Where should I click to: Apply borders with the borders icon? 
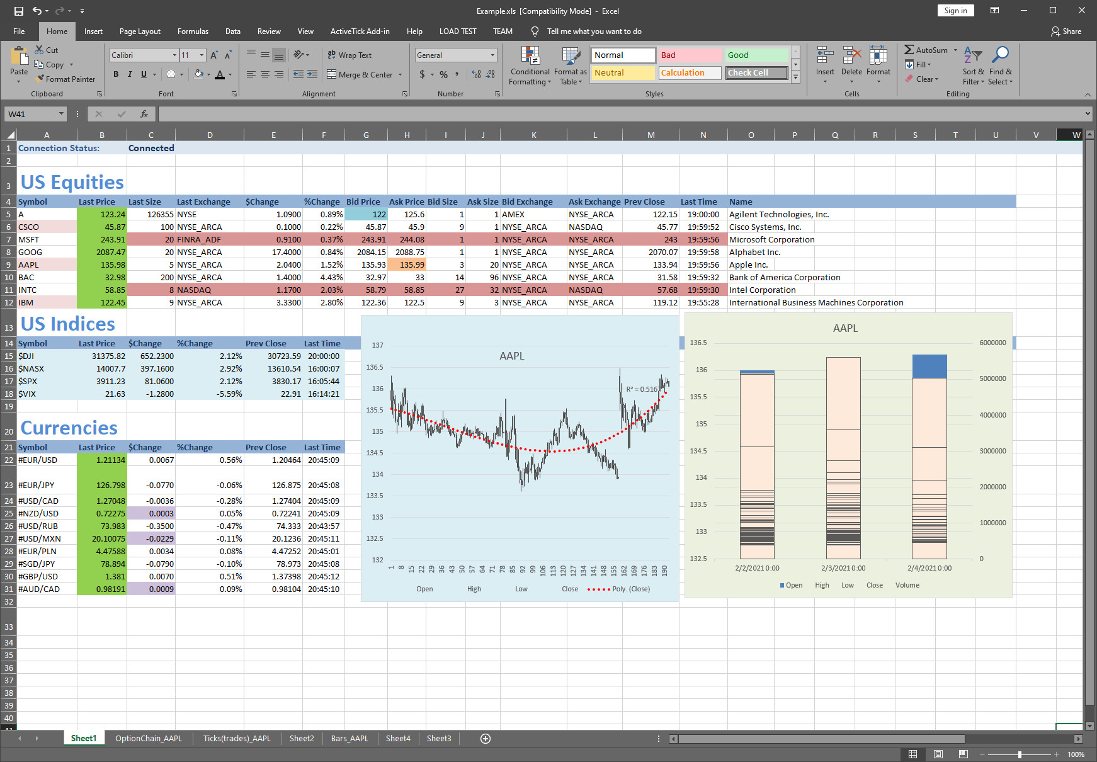click(171, 74)
